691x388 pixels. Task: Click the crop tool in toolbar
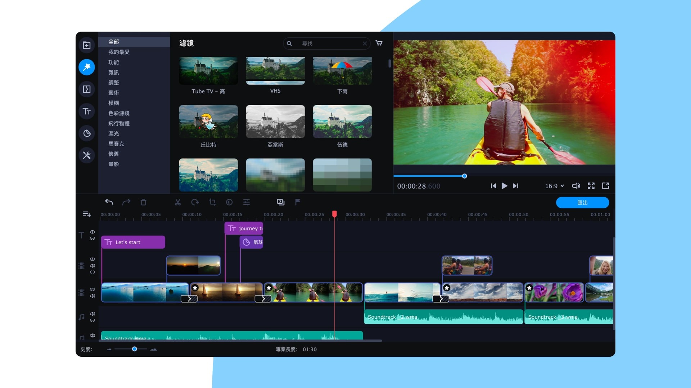212,202
